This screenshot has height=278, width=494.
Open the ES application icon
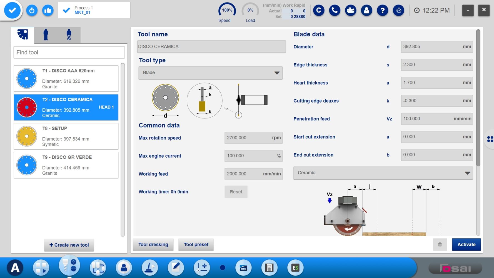(x=295, y=268)
